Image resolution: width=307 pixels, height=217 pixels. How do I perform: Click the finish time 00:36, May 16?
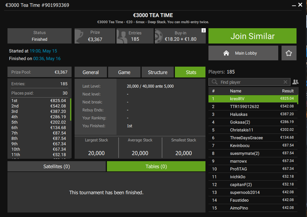(47, 58)
